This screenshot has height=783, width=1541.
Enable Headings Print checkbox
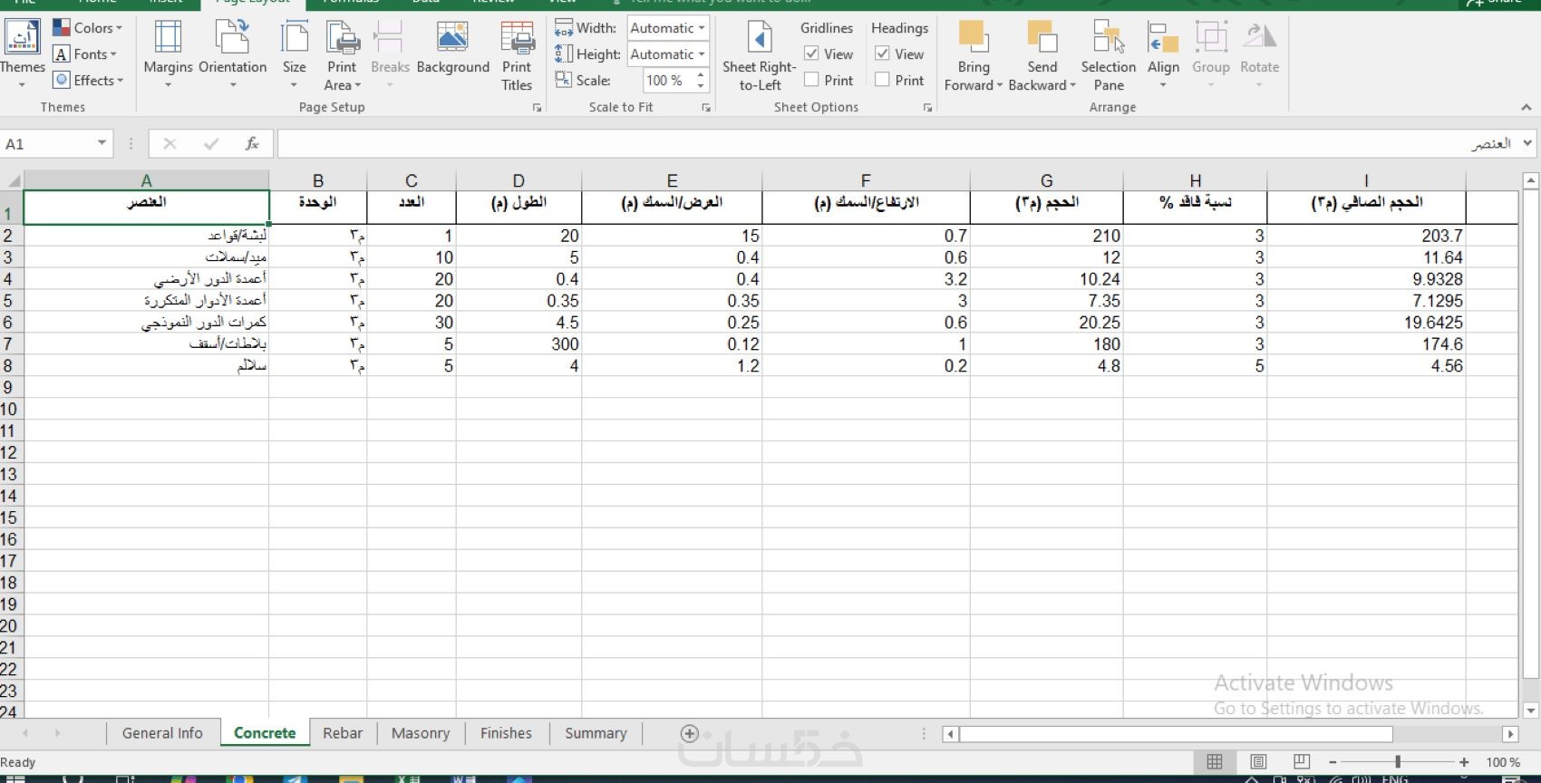coord(882,80)
